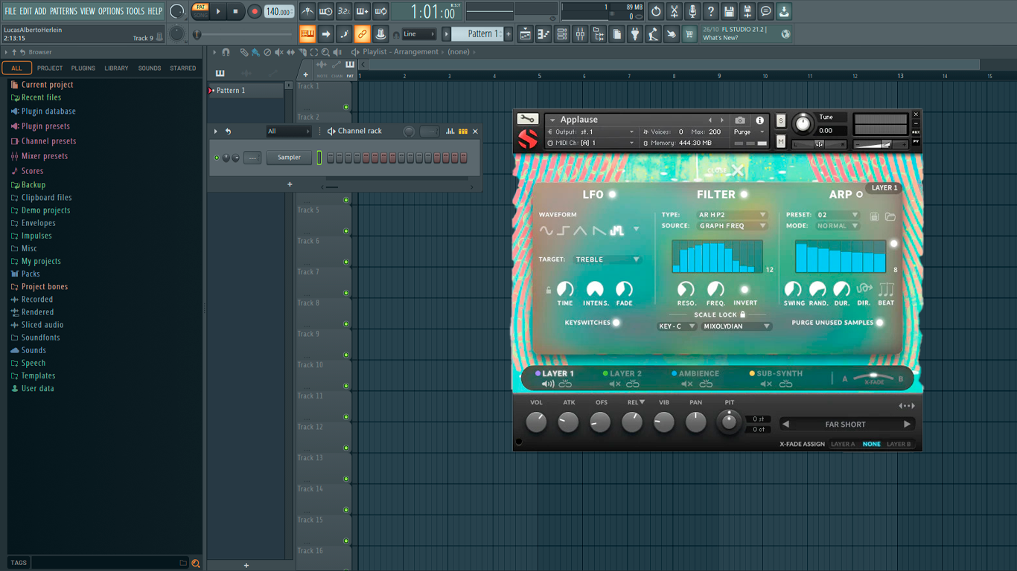The image size is (1017, 571).
Task: Select the sawtooth LFO waveform
Action: coord(599,230)
